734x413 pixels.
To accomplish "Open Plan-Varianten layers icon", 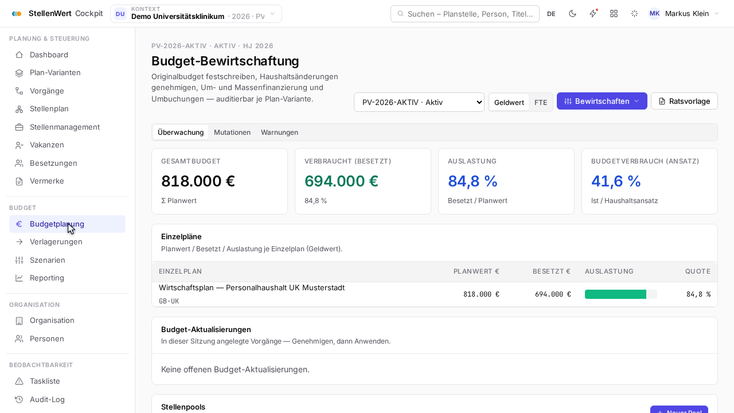I will click(19, 73).
